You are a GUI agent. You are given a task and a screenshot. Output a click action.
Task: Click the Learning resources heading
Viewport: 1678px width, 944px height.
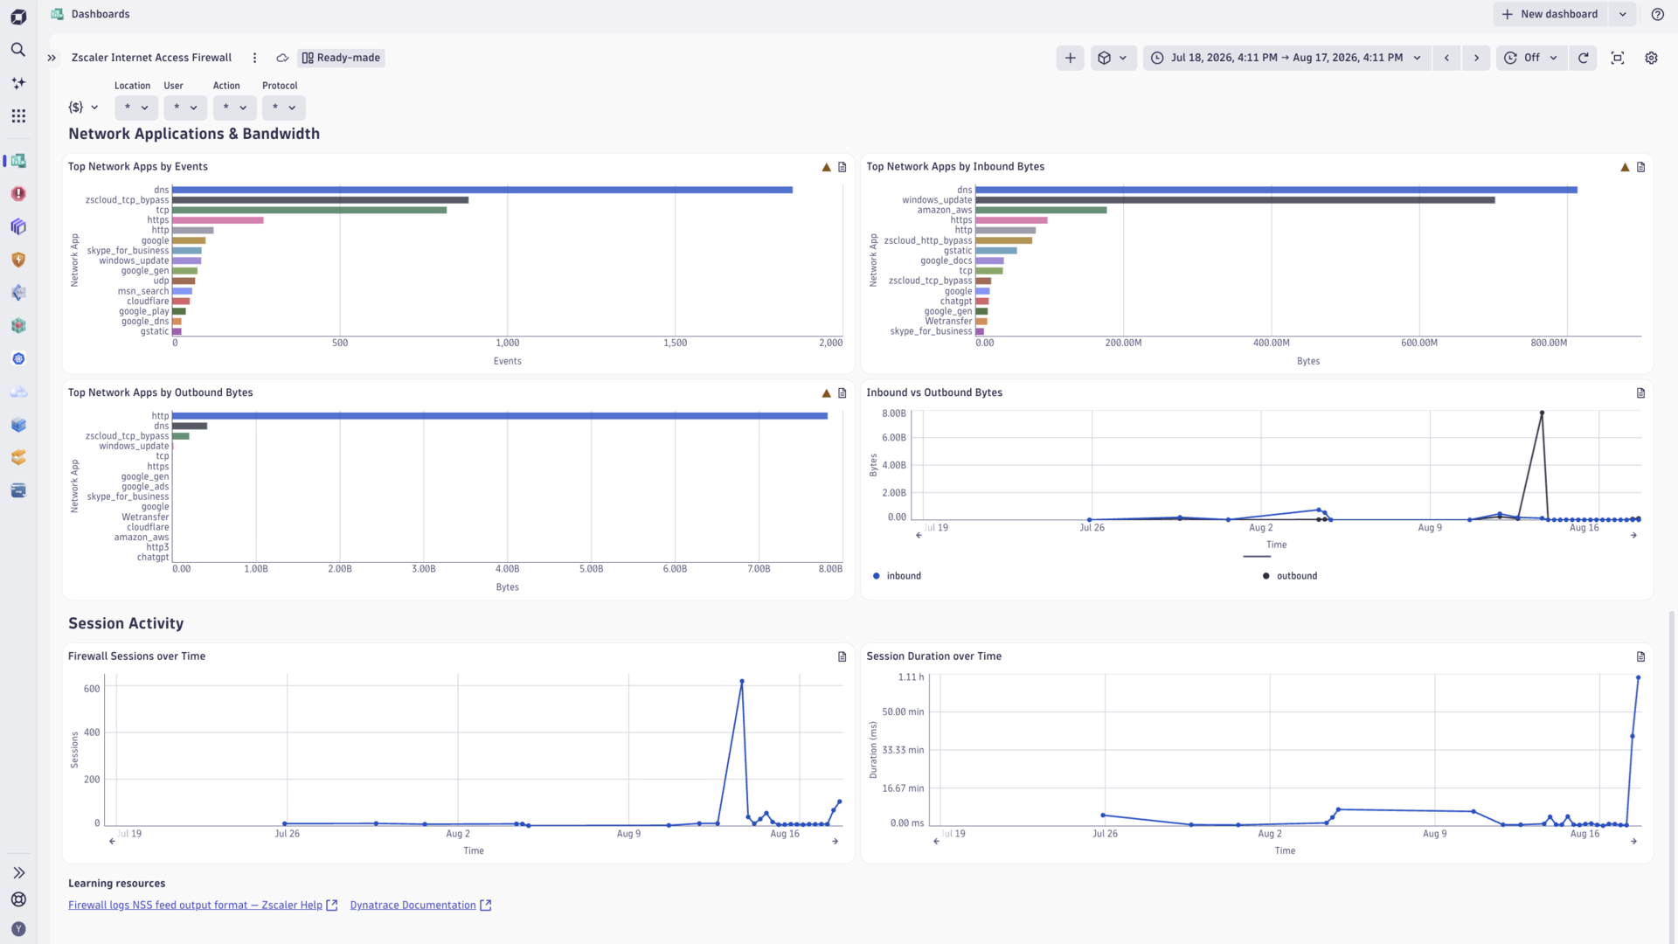[116, 884]
